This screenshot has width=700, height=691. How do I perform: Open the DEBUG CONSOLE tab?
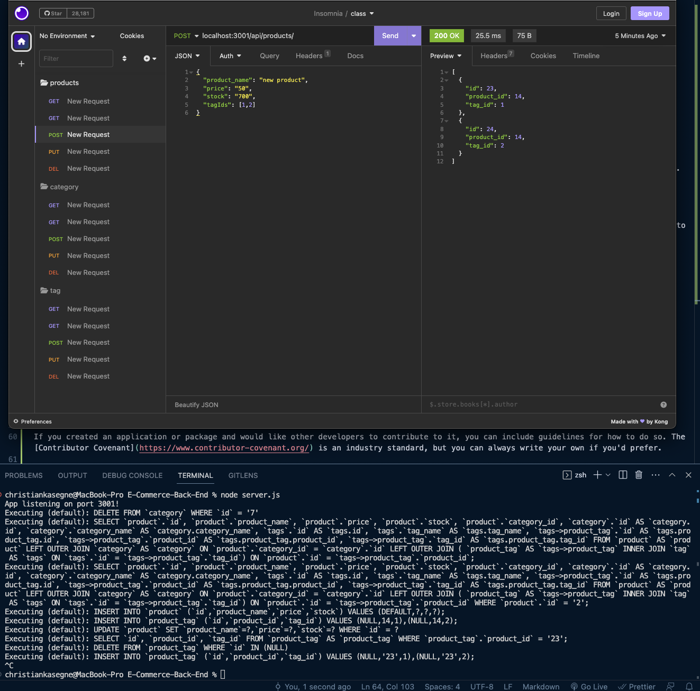132,475
